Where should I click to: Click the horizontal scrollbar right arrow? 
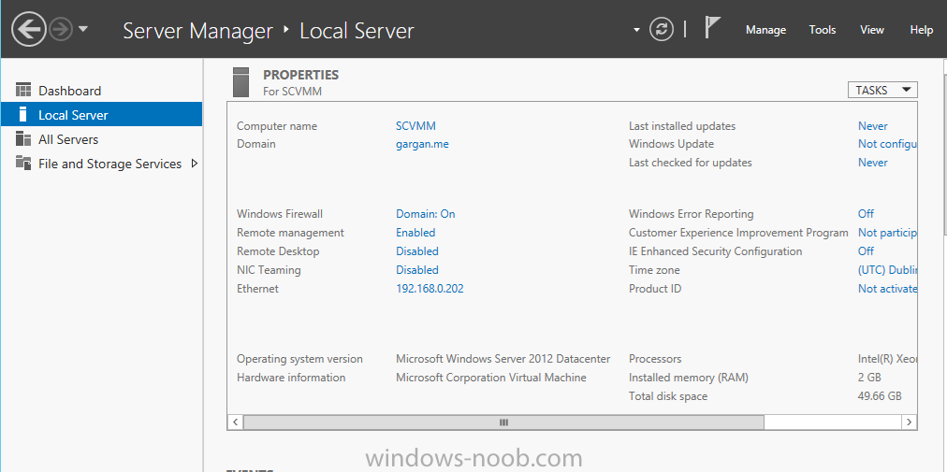pos(909,422)
